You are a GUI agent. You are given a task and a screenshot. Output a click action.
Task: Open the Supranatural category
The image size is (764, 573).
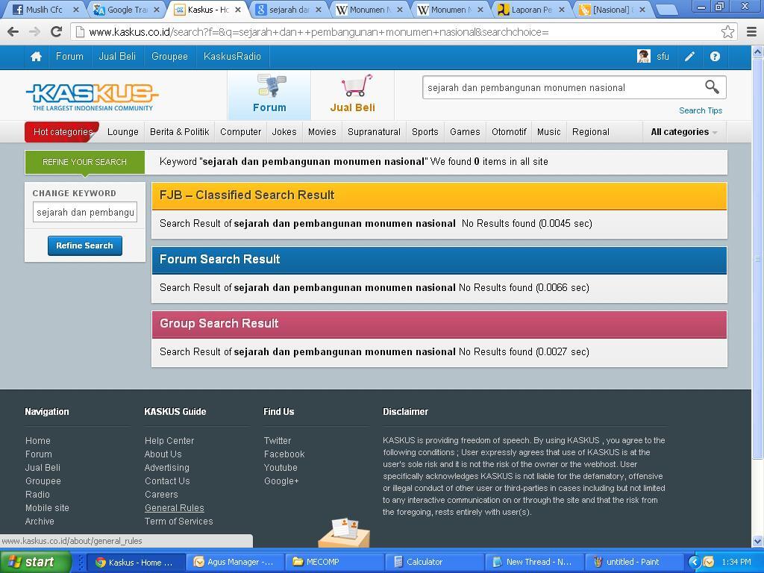click(375, 132)
